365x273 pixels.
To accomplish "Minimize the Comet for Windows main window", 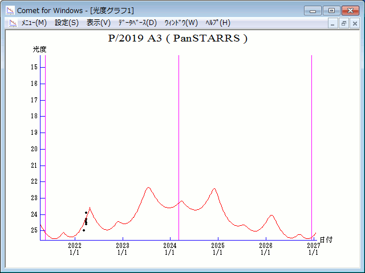I will 313,10.
